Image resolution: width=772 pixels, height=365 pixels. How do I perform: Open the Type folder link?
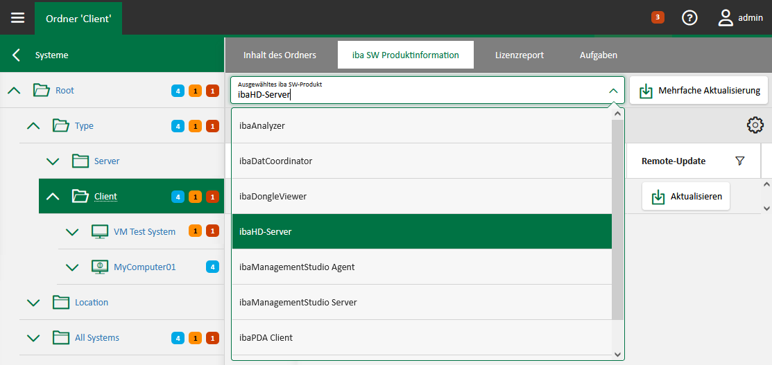84,126
